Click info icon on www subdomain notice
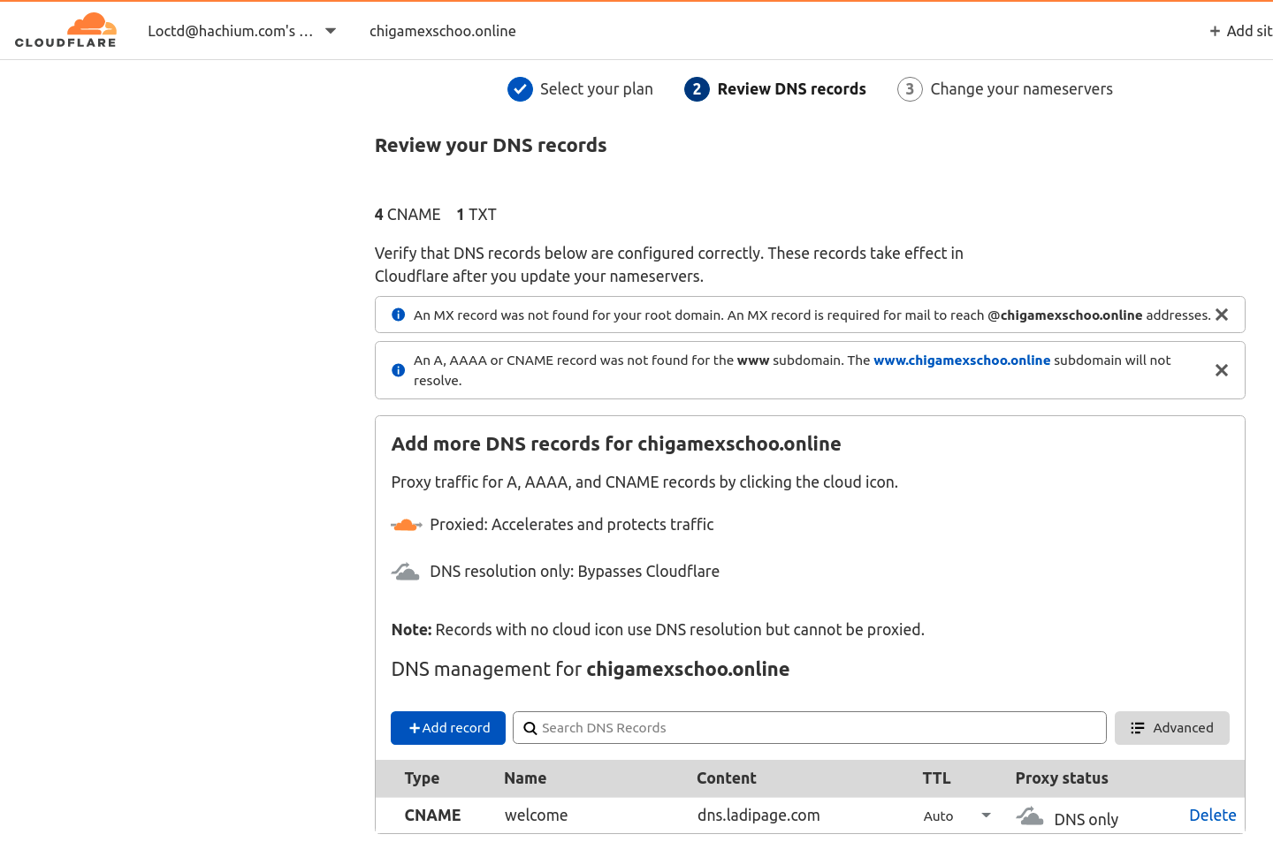Viewport: 1273px width, 842px height. point(399,370)
